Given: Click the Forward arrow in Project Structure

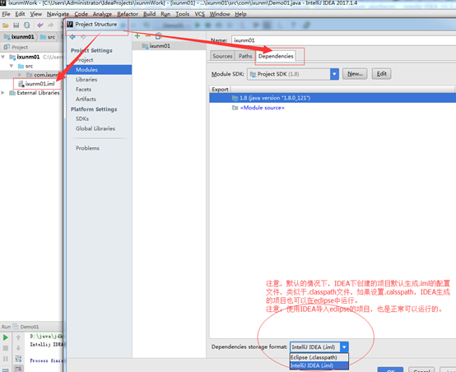Looking at the screenshot, I should pos(83,37).
